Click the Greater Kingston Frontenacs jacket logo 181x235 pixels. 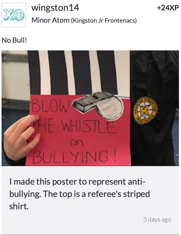pyautogui.click(x=145, y=110)
